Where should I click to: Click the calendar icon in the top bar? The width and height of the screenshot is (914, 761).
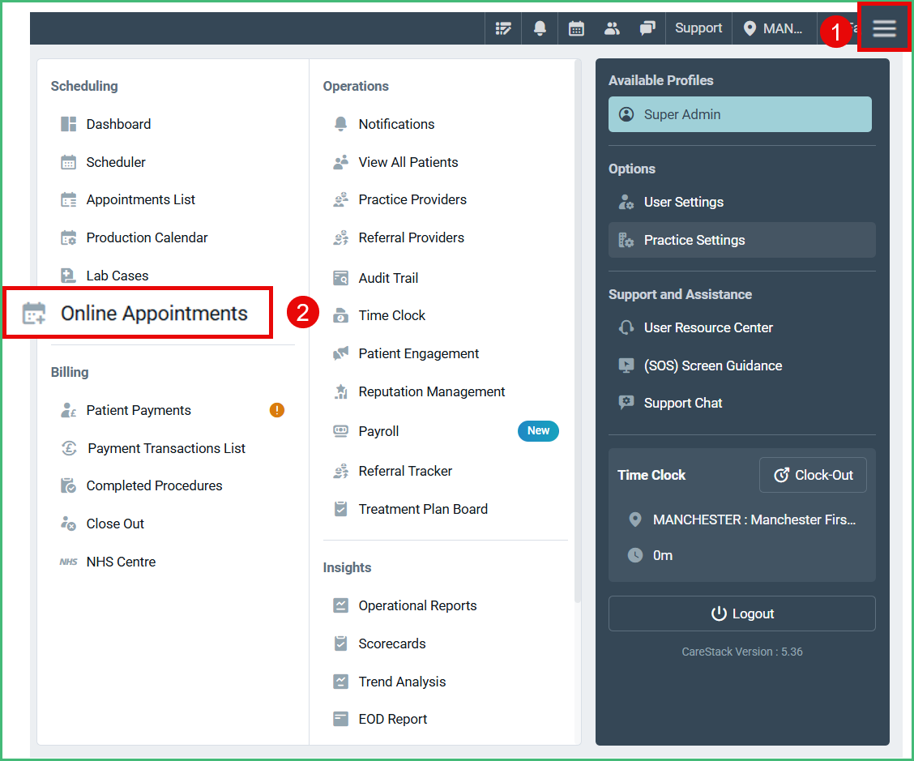point(576,28)
